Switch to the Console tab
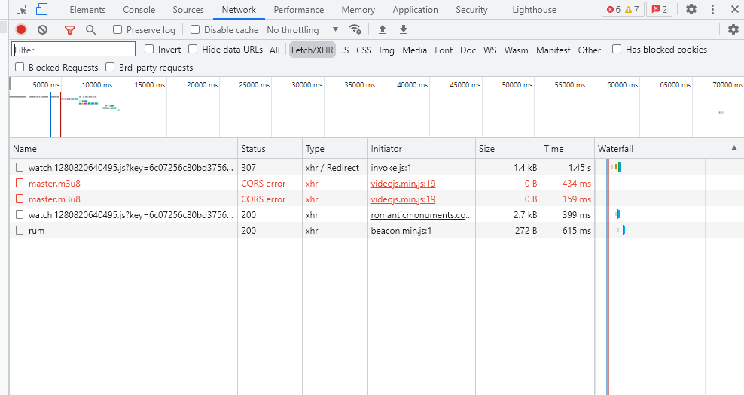The image size is (744, 395). coord(139,10)
